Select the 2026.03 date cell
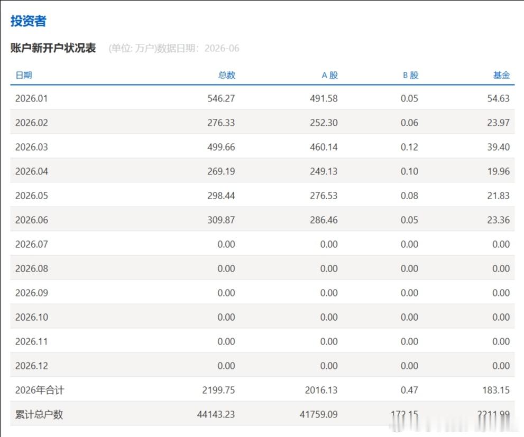Viewport: 524px width, 437px height. (x=31, y=147)
